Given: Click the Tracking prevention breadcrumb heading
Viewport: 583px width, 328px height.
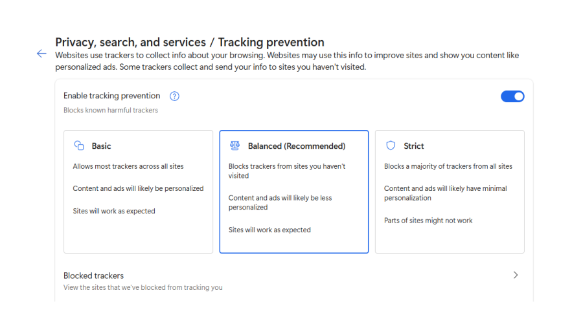Looking at the screenshot, I should pos(271,42).
